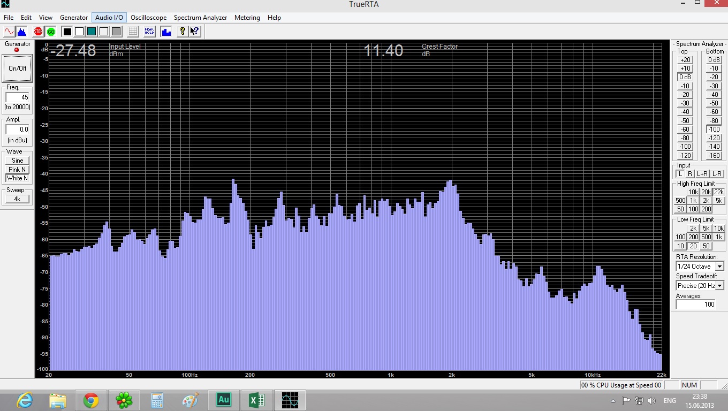The width and height of the screenshot is (728, 411).
Task: Open the ENG language indicator
Action: pos(670,400)
